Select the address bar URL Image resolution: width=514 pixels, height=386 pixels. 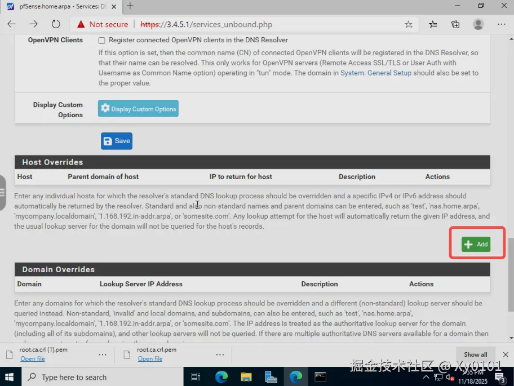point(206,24)
